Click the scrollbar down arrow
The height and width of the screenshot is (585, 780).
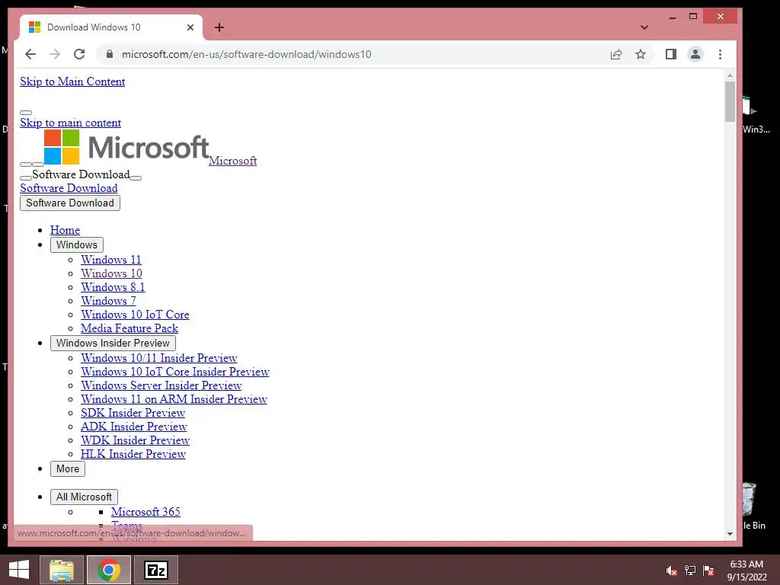tap(730, 534)
